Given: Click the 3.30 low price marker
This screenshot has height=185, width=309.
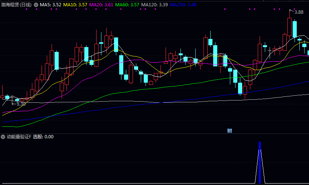Looking at the screenshot, I should click(21, 104).
